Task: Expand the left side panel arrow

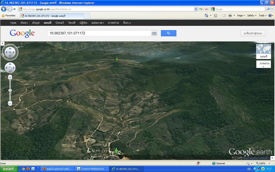Action: (x=2, y=43)
